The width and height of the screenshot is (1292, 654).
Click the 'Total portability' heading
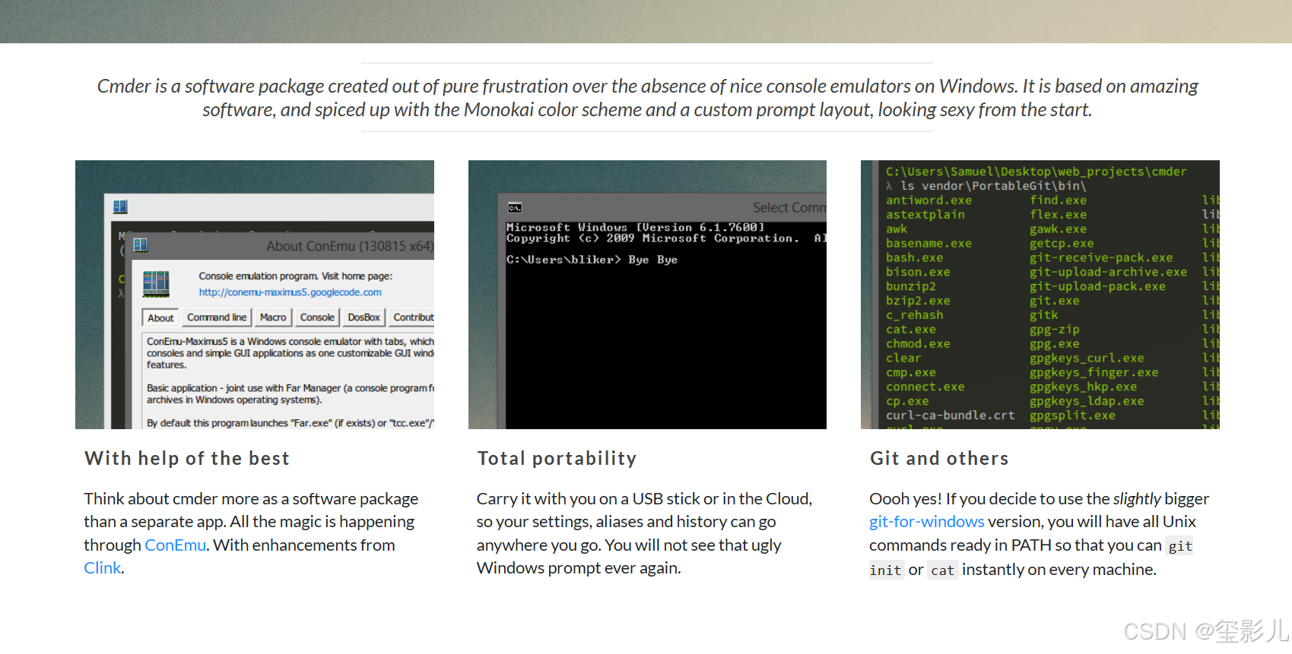[x=557, y=459]
